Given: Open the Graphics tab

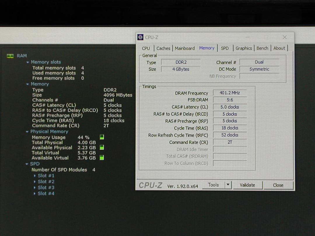Looking at the screenshot, I should click(244, 48).
